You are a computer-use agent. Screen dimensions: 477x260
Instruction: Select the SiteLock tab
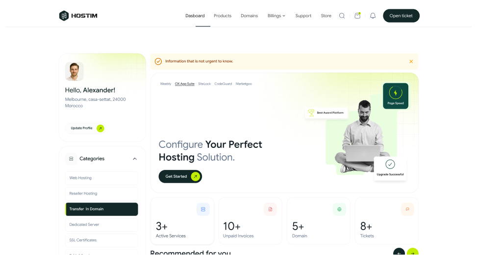[x=204, y=84]
